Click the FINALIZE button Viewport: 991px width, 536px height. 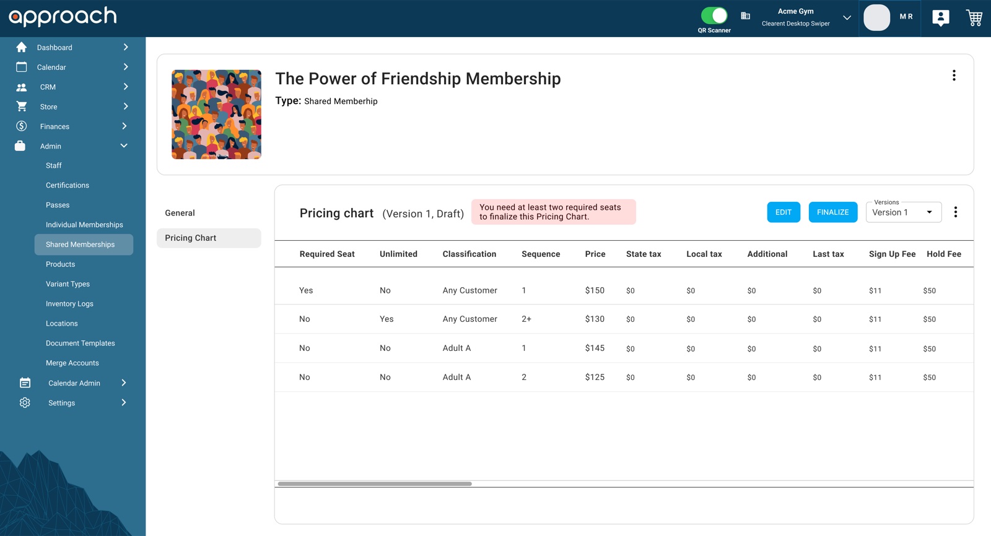833,212
